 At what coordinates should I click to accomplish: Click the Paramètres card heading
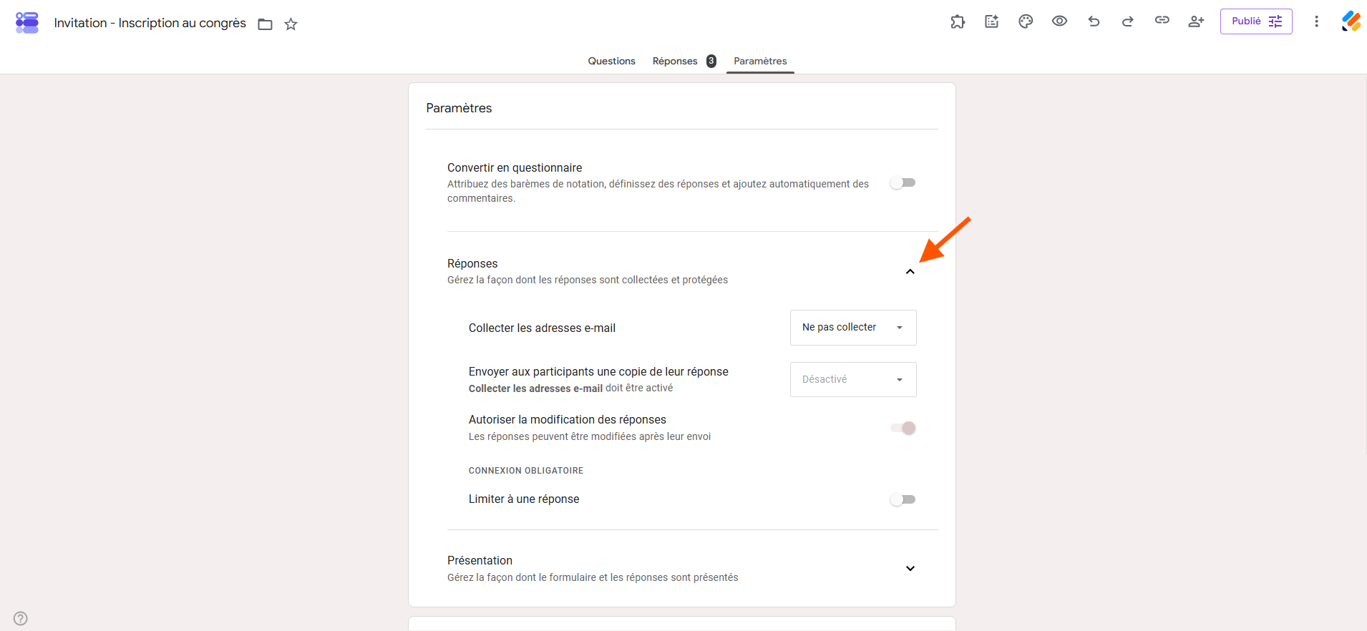click(459, 108)
